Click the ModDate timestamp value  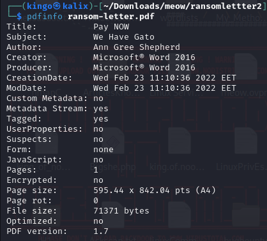pos(165,88)
